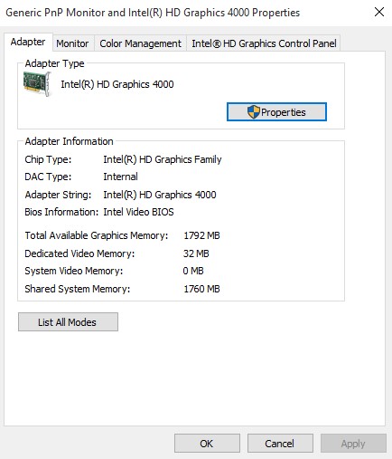This screenshot has width=392, height=459.
Task: Click the Bios Information value Intel Video BIOS
Action: pos(138,212)
